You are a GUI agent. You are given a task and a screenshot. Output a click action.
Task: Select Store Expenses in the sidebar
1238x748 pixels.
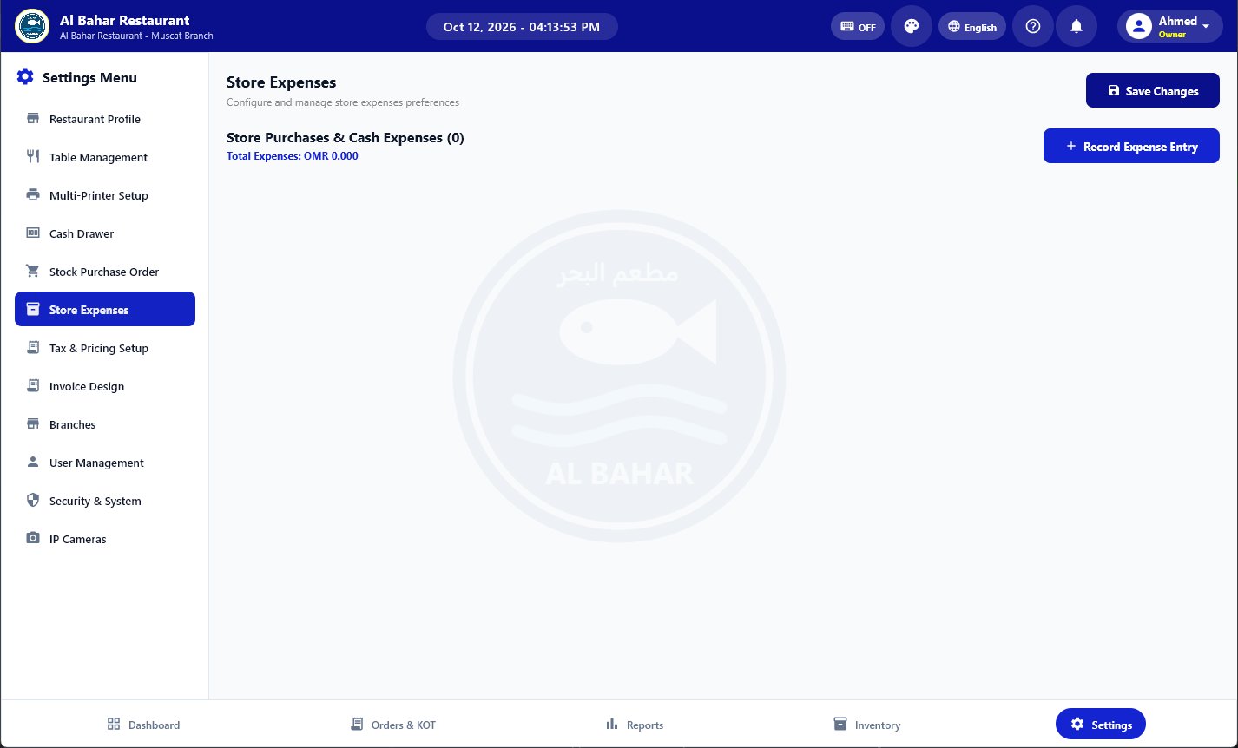coord(105,310)
